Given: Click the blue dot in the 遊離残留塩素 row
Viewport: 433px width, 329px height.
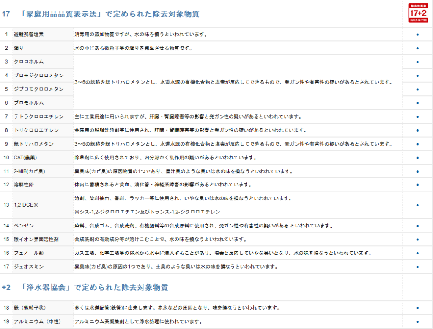Looking at the screenshot, I should click(417, 35).
